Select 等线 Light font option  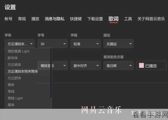tap(15, 98)
